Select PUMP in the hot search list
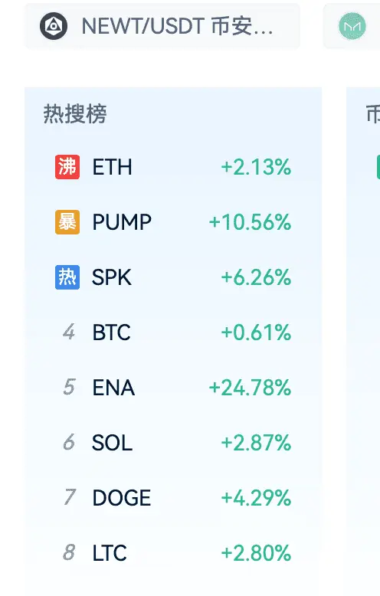The height and width of the screenshot is (596, 380). pos(173,222)
